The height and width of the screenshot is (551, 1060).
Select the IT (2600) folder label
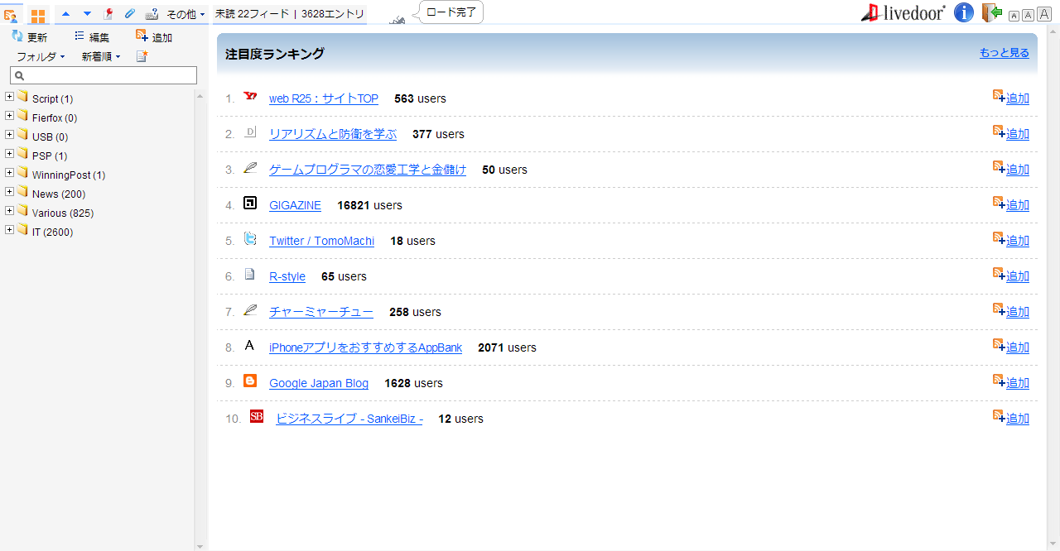(52, 232)
